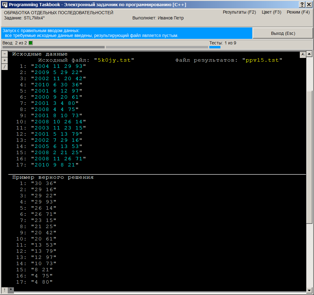Click the minus button in data panel
This screenshot has height=295, width=314.
click(x=5, y=54)
